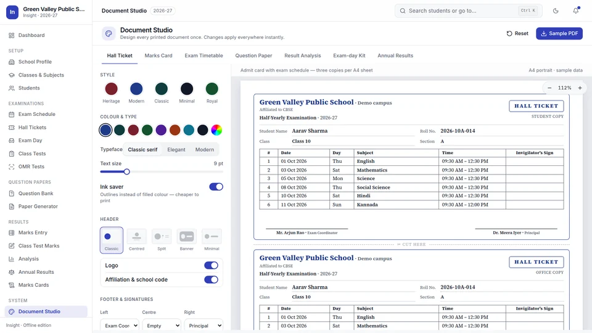Reset the document design
This screenshot has height=333, width=592.
517,33
